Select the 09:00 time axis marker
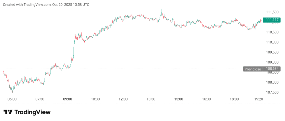Viewport: 285px width, 121px height. pyautogui.click(x=68, y=99)
